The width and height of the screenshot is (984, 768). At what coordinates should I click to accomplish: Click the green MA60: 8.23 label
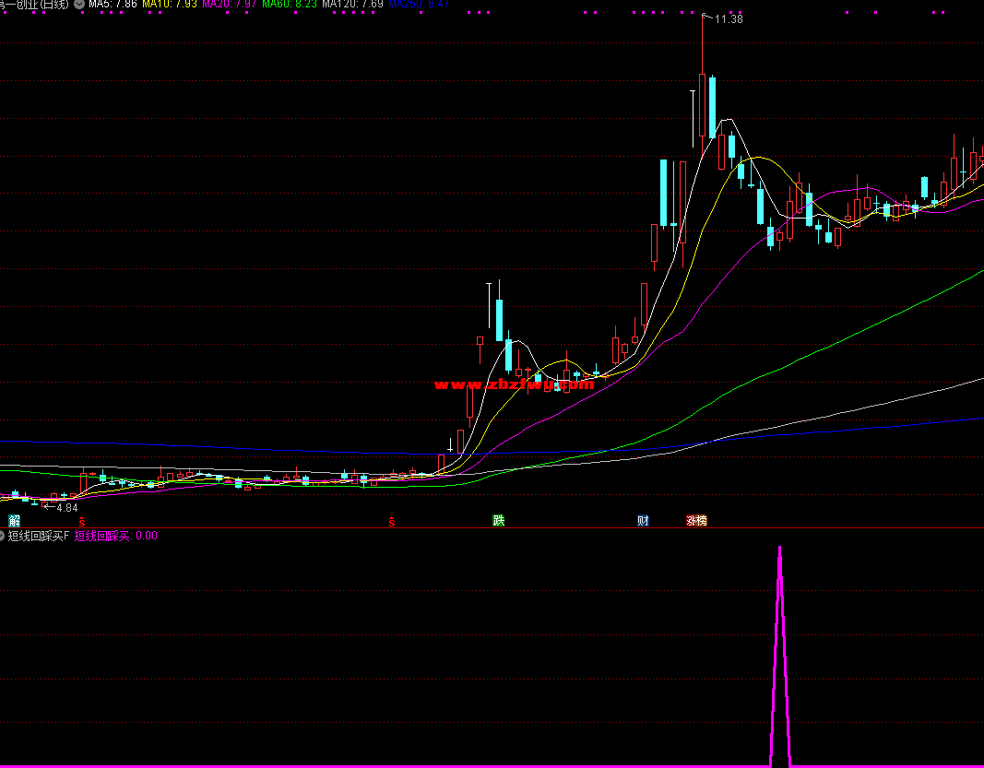pos(290,5)
